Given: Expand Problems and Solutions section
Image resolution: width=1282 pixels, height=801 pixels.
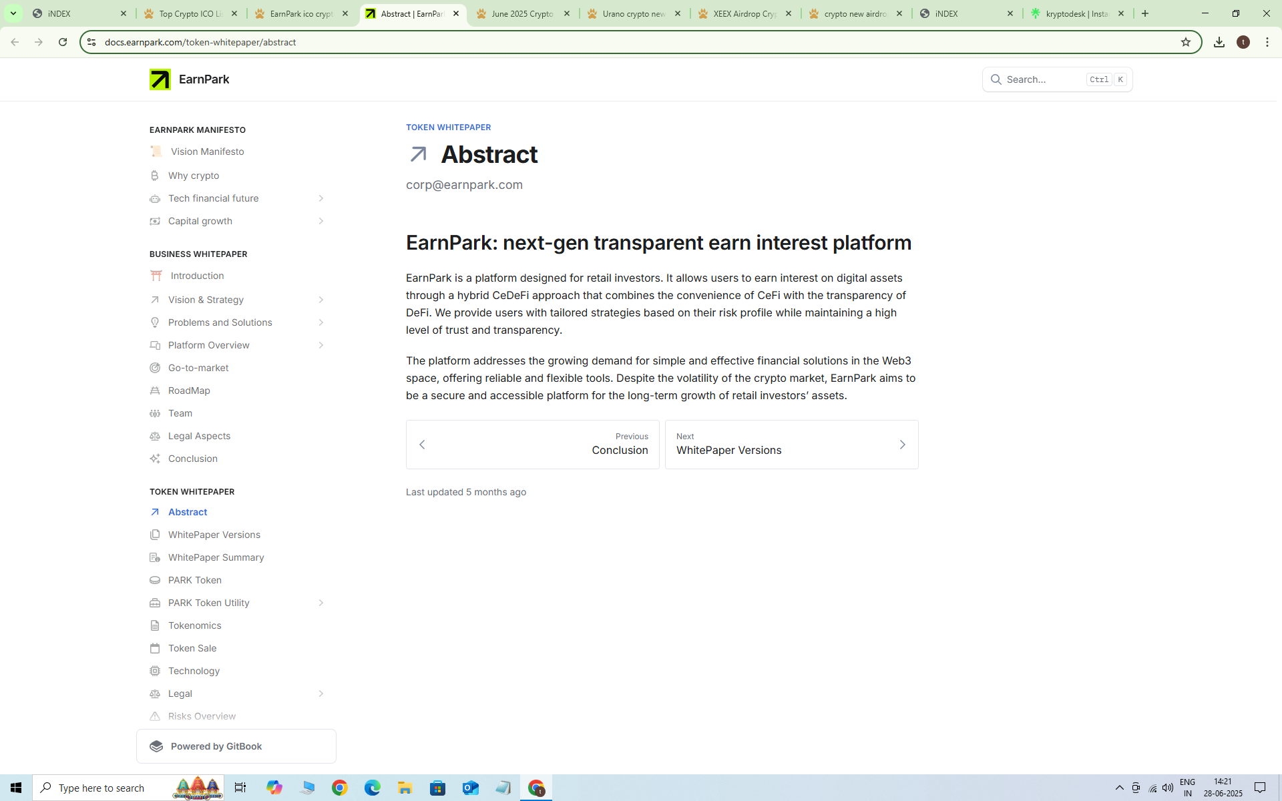Looking at the screenshot, I should coord(320,322).
